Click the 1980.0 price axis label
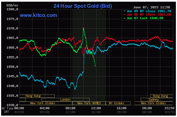The width and height of the screenshot is (177, 117). (x=13, y=9)
